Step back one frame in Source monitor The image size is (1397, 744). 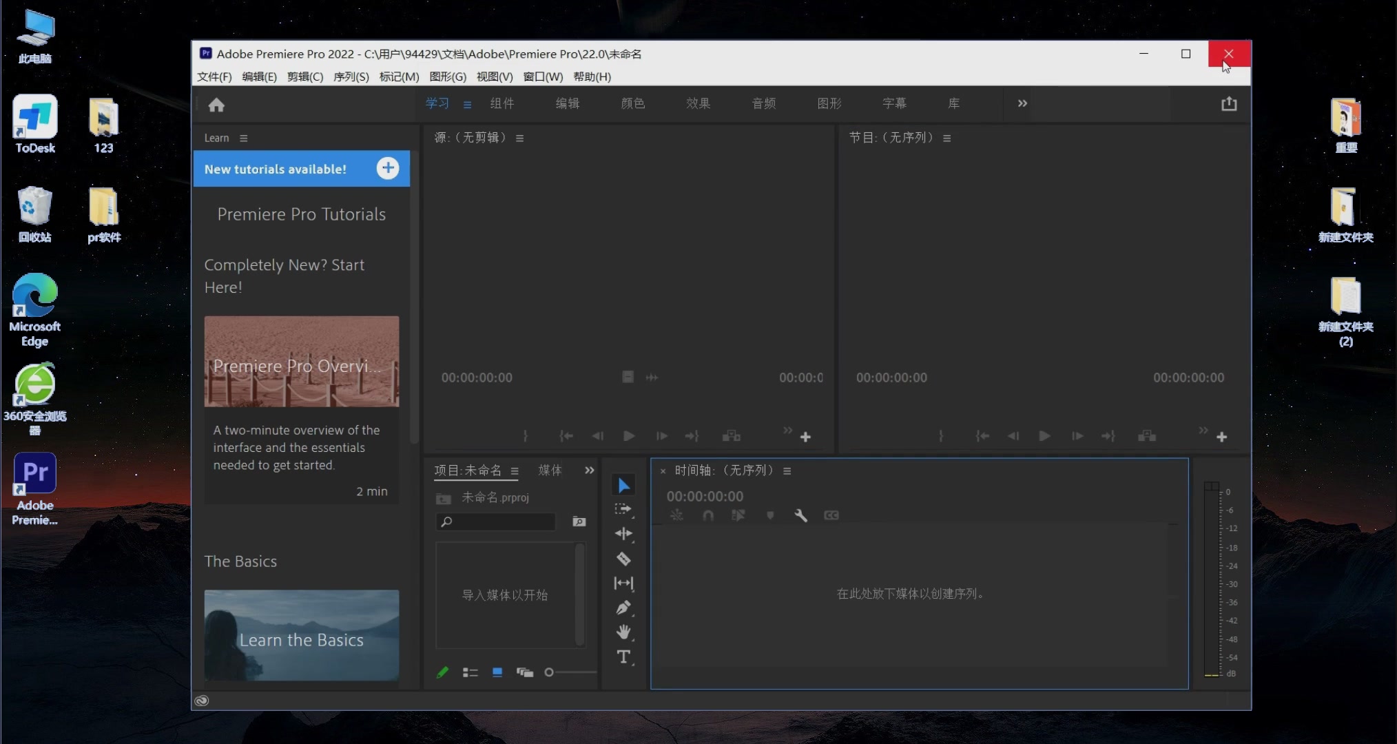pyautogui.click(x=597, y=436)
